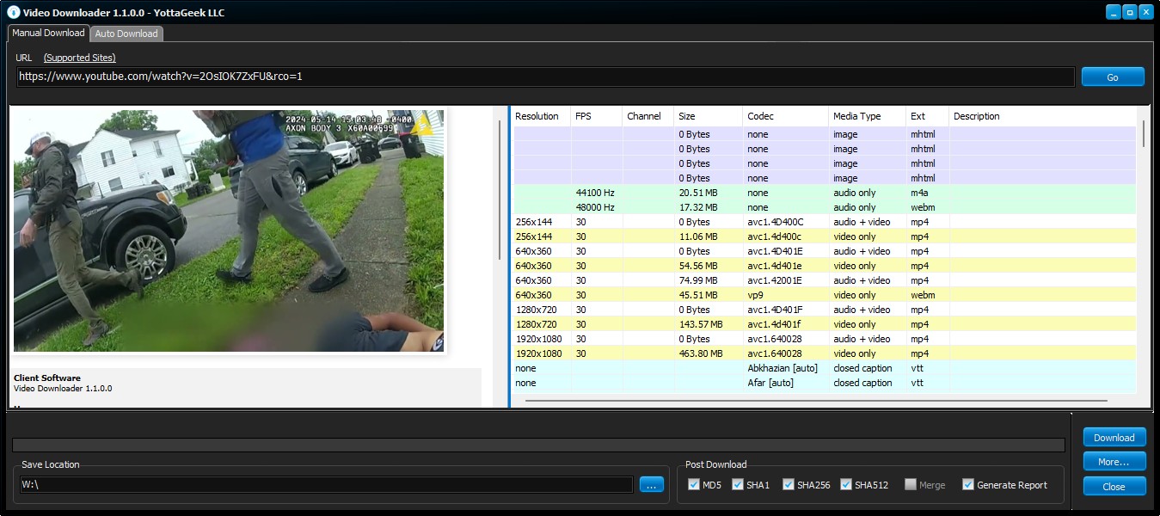
Task: Open the Save Location browse dialog
Action: pos(651,484)
